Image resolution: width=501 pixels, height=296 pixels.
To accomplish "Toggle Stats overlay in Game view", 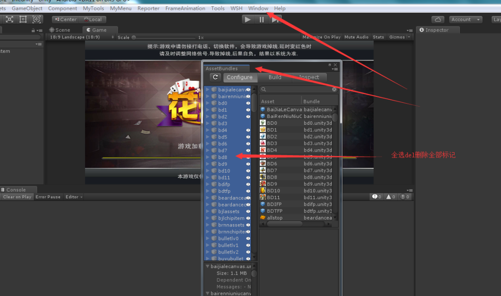I will pyautogui.click(x=378, y=37).
